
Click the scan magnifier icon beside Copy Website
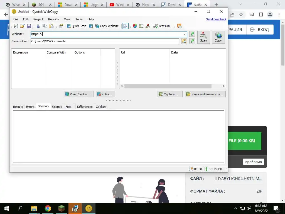click(x=91, y=26)
